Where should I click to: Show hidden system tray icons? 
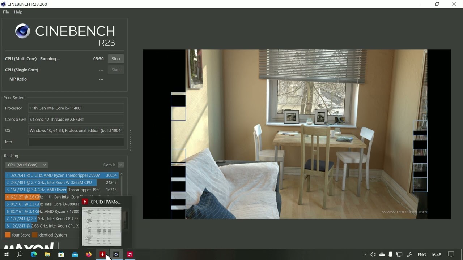[364, 255]
